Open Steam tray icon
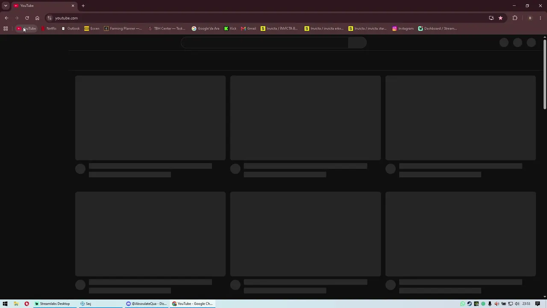547x308 pixels. click(469, 304)
